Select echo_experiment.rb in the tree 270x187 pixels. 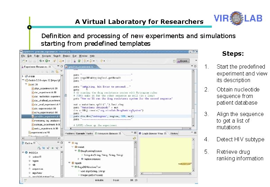point(44,113)
